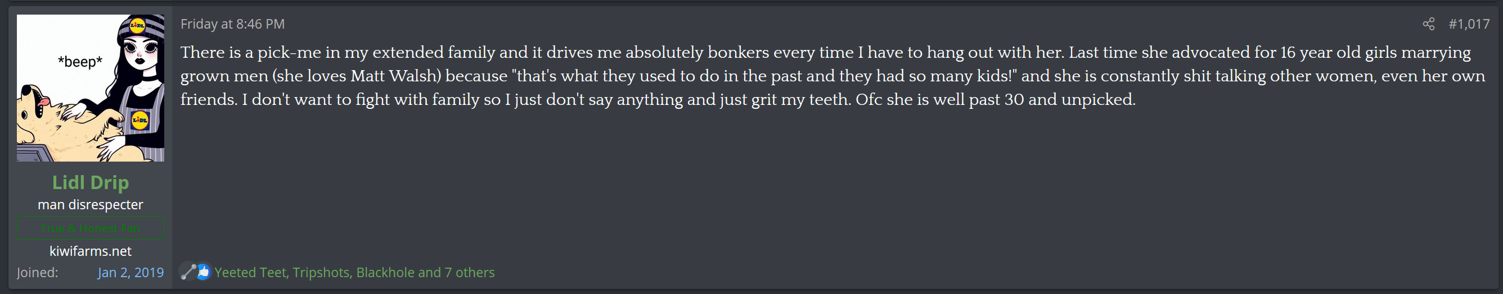
Task: Open Lidl Drip's profile via username
Action: coord(91,182)
